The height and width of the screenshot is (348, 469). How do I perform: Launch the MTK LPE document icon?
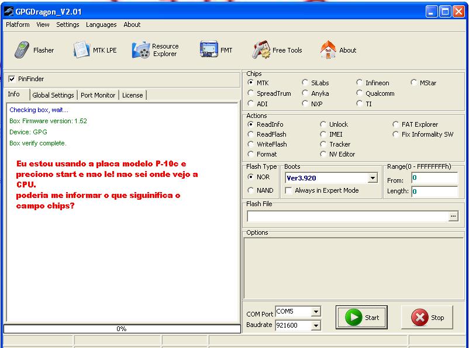click(81, 50)
